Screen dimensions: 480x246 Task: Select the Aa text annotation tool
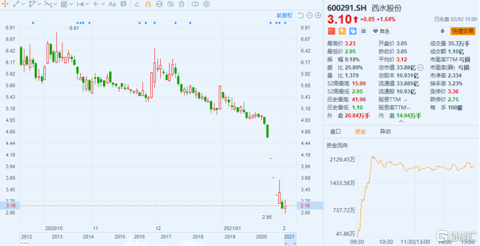(x=112, y=4)
